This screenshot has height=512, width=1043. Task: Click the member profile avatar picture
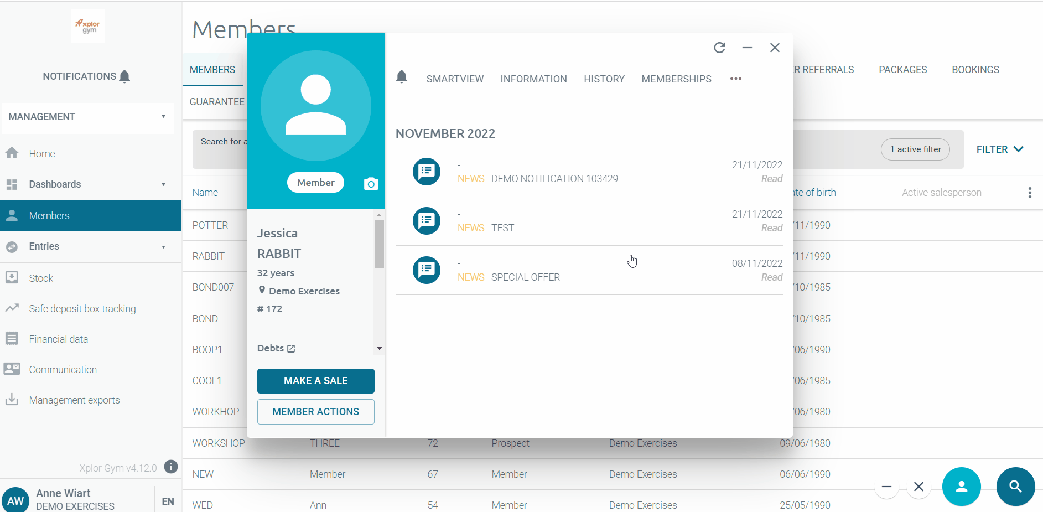[x=315, y=105]
